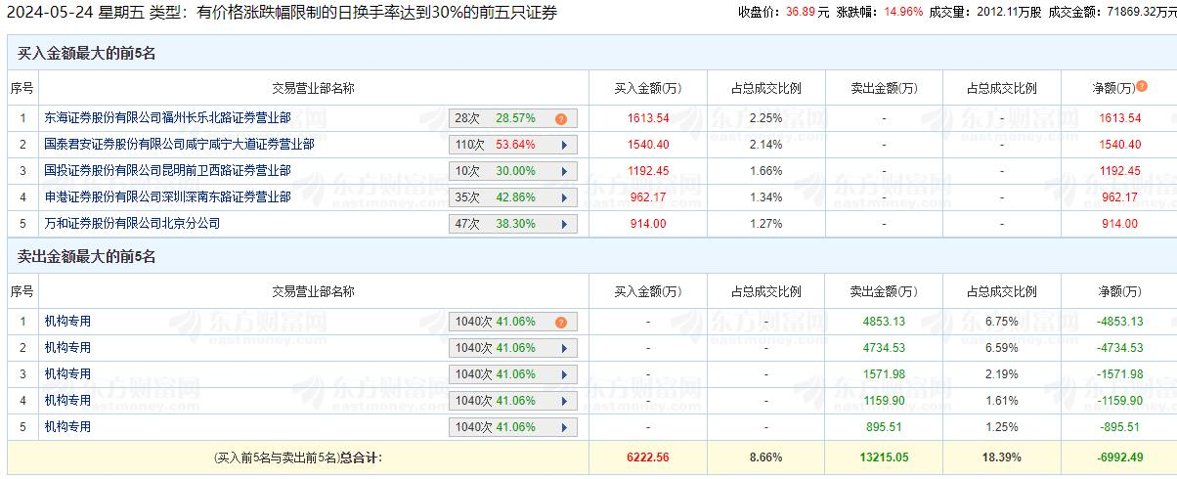Click the orange help icon in first 机构专用 row
1177x479 pixels.
tap(561, 322)
